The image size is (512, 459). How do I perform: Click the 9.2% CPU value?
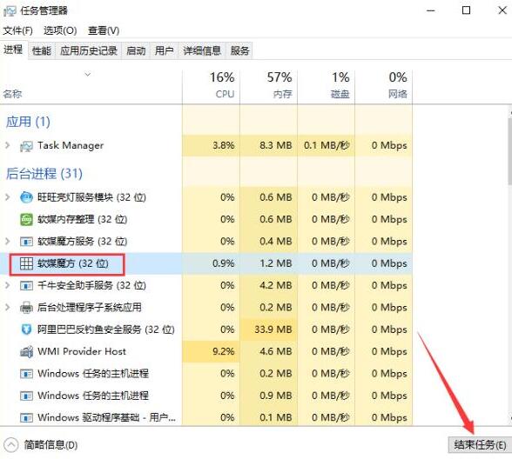pos(223,351)
